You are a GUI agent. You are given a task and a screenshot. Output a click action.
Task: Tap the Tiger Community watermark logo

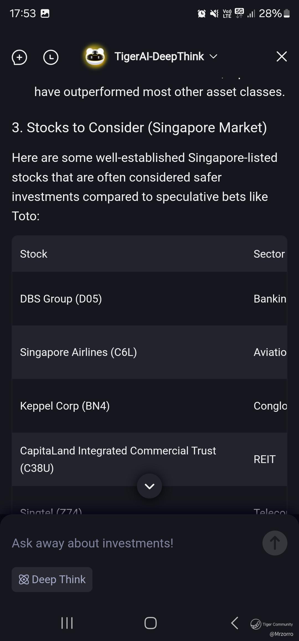coord(256,624)
